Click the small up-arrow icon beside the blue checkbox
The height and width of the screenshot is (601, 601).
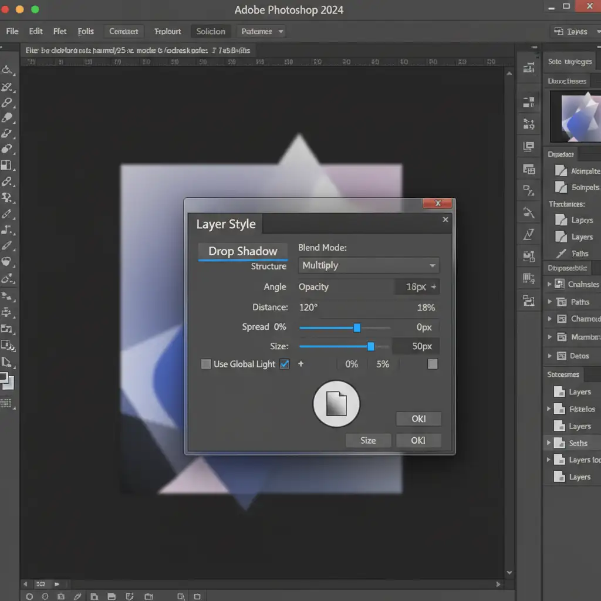point(301,364)
